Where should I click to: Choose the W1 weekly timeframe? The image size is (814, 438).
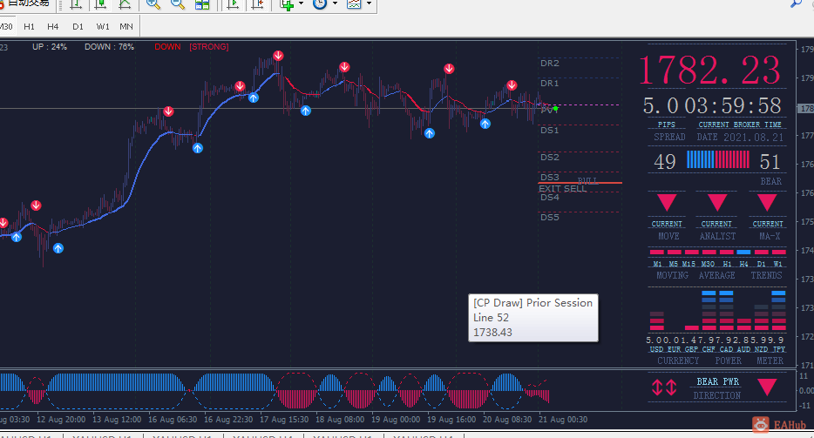(x=103, y=26)
